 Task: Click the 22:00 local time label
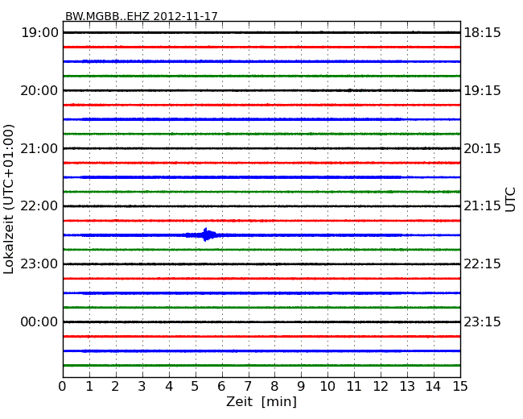pyautogui.click(x=39, y=205)
